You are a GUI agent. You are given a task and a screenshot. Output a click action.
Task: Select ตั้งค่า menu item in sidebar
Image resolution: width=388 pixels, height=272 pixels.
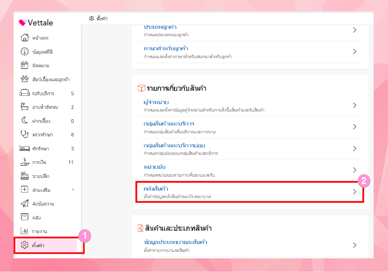(x=46, y=245)
